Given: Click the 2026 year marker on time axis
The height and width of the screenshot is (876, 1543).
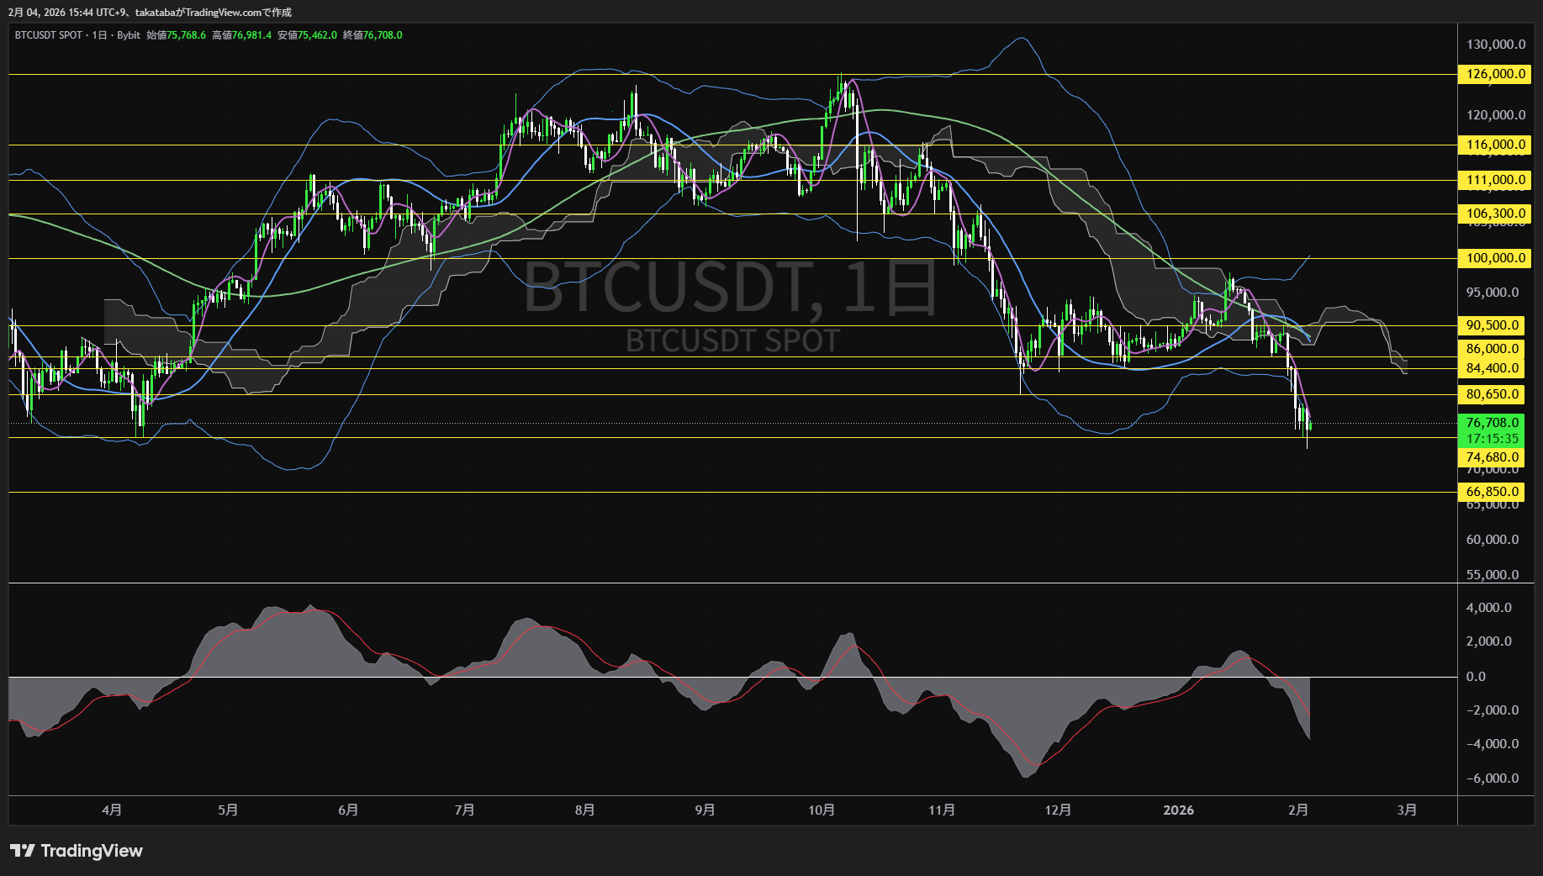Looking at the screenshot, I should (x=1178, y=810).
